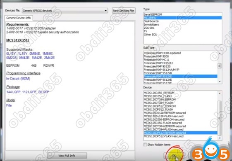Choose Freescale/NXP 9S12XD subtype
This screenshot has width=232, height=161.
pyautogui.click(x=180, y=76)
